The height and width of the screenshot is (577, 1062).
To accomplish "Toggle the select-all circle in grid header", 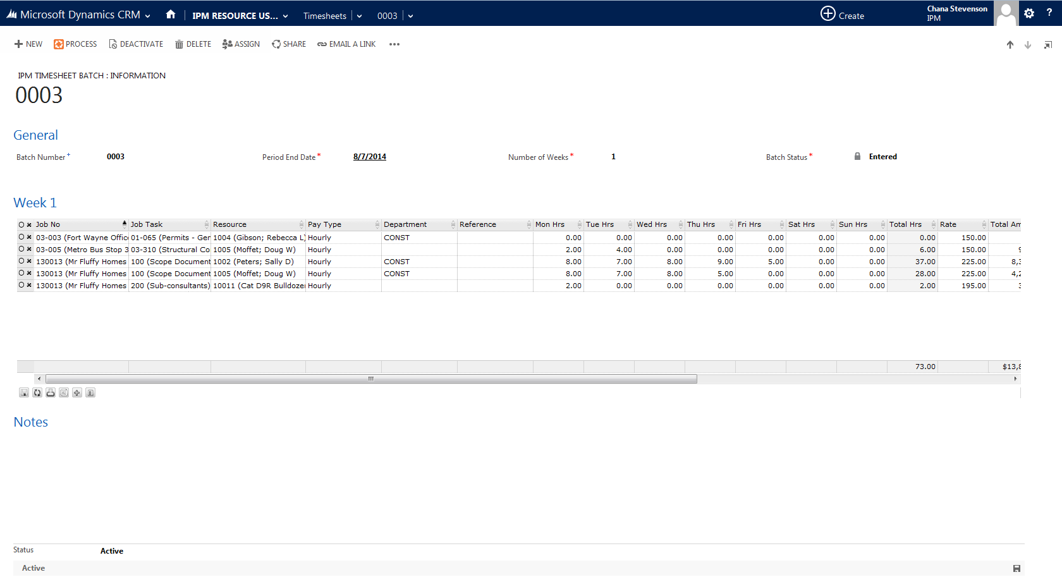I will click(21, 225).
